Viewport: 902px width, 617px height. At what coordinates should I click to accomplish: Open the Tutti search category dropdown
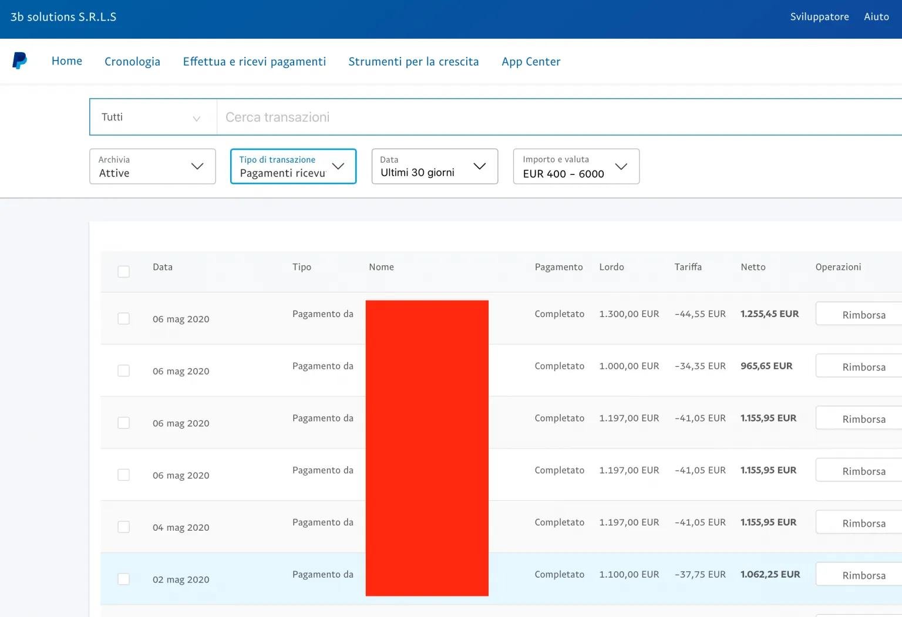(153, 117)
